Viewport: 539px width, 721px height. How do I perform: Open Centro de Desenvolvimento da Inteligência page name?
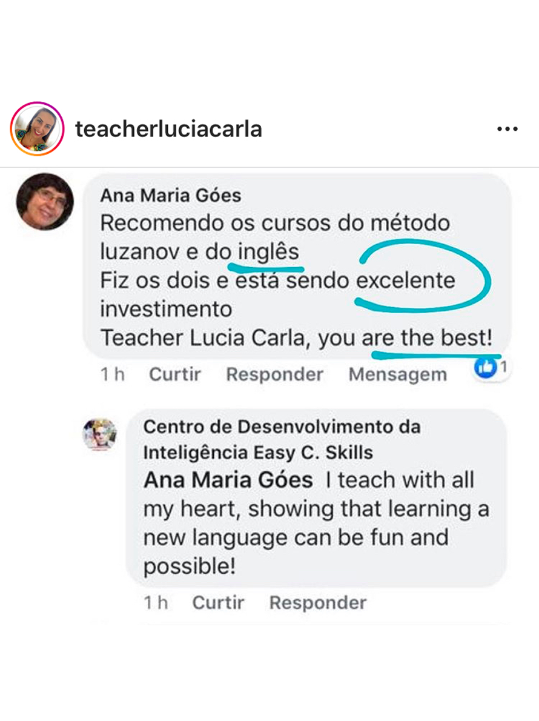pyautogui.click(x=282, y=440)
